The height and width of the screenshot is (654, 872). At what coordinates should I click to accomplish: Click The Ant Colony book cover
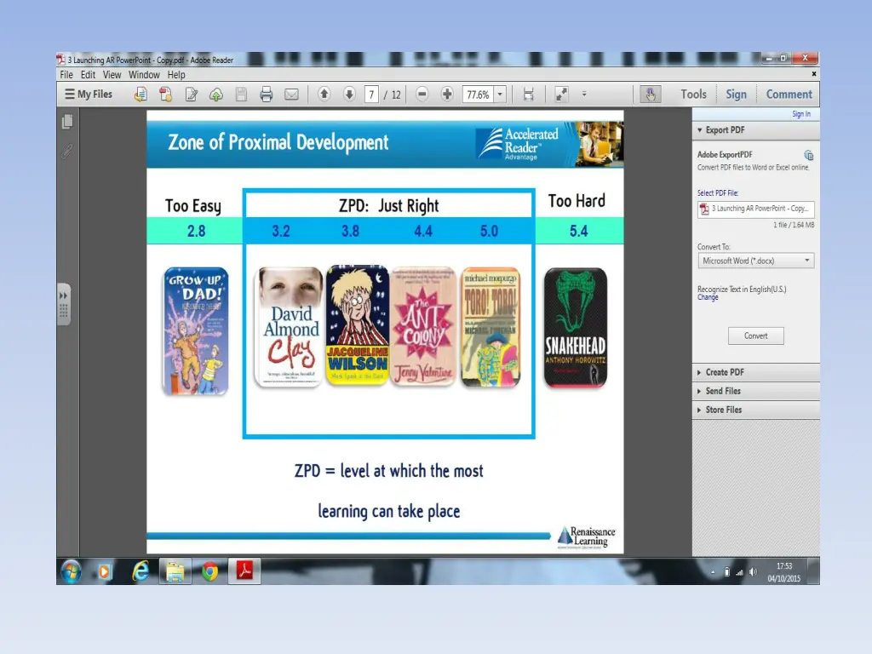423,326
